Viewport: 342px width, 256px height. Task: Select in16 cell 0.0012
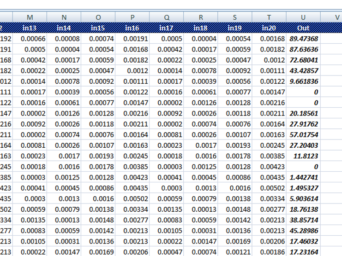click(132, 70)
